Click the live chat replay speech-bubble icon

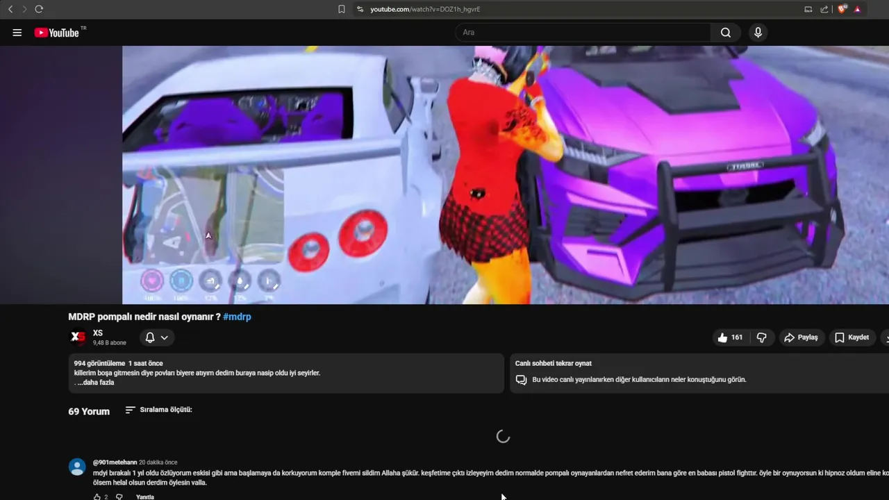click(521, 380)
